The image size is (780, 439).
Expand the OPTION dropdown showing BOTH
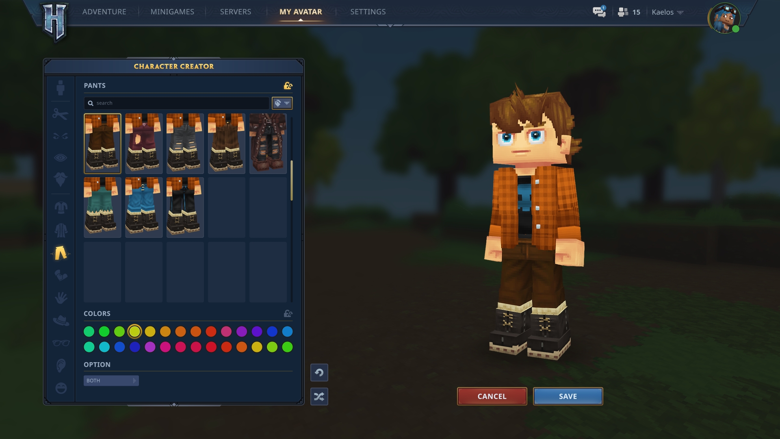110,380
